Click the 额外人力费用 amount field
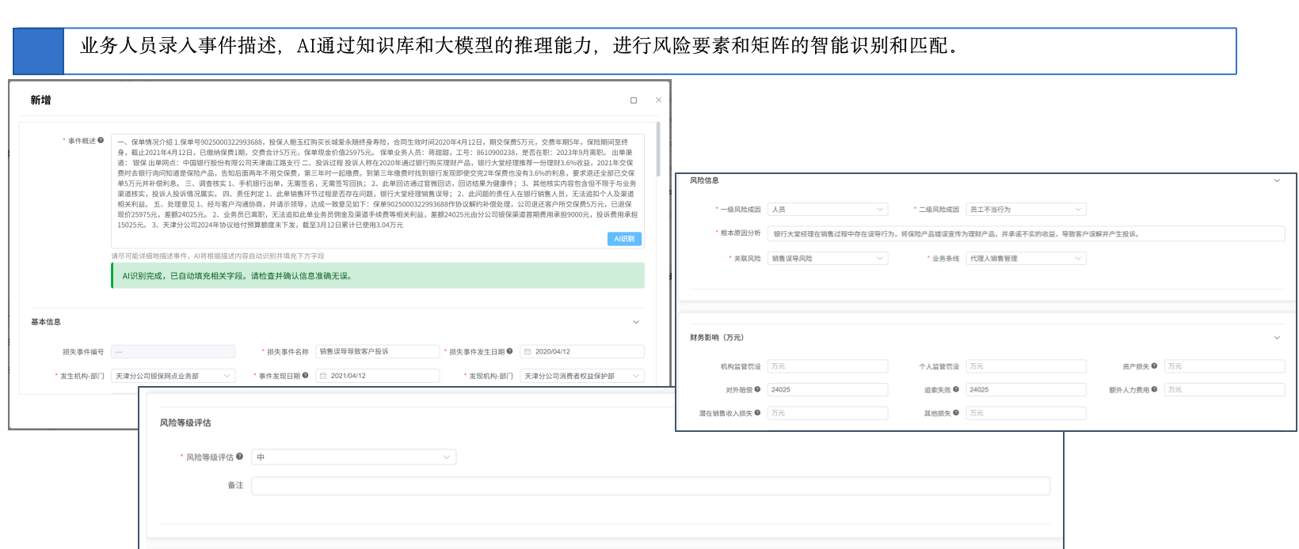The height and width of the screenshot is (549, 1299). tap(1225, 390)
